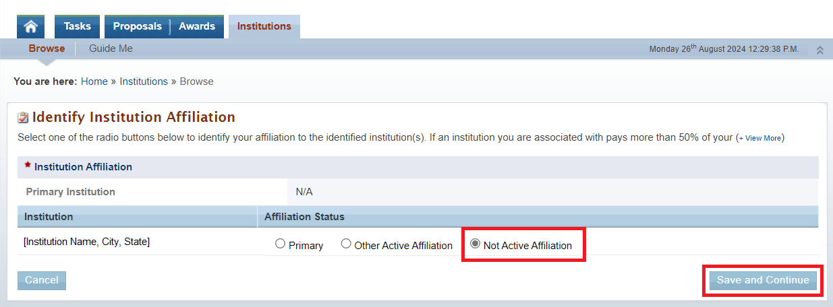
Task: Click the Identify Institution Affiliation page icon
Action: pos(23,118)
